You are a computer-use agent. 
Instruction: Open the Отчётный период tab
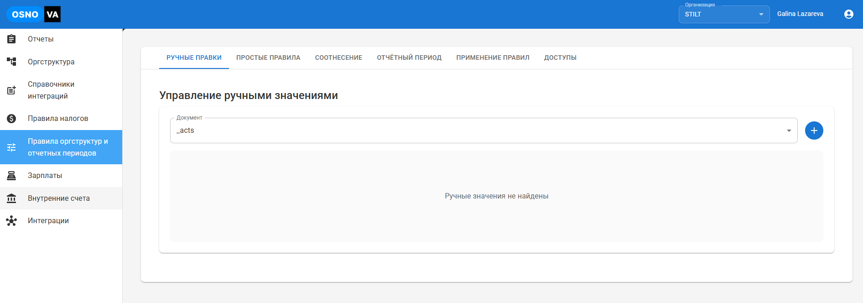(x=409, y=58)
